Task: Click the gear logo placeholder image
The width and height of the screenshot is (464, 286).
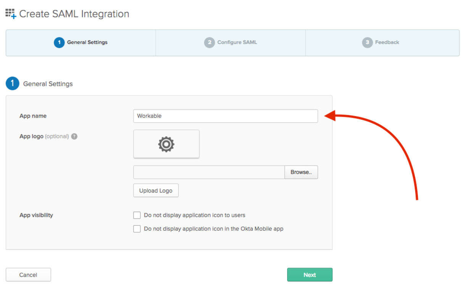Action: point(166,144)
